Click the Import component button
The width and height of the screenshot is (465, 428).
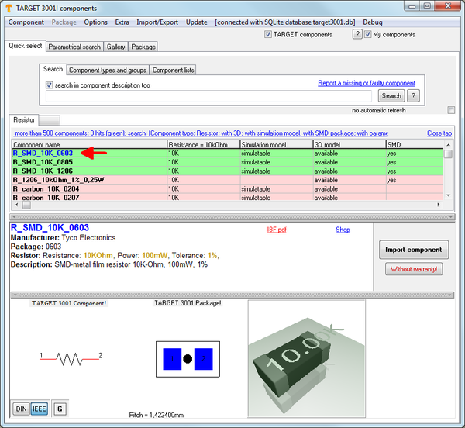(x=414, y=250)
